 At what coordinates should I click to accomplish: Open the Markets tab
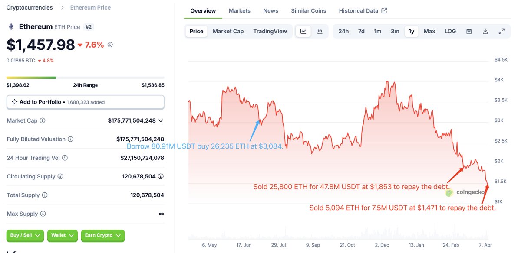(239, 10)
